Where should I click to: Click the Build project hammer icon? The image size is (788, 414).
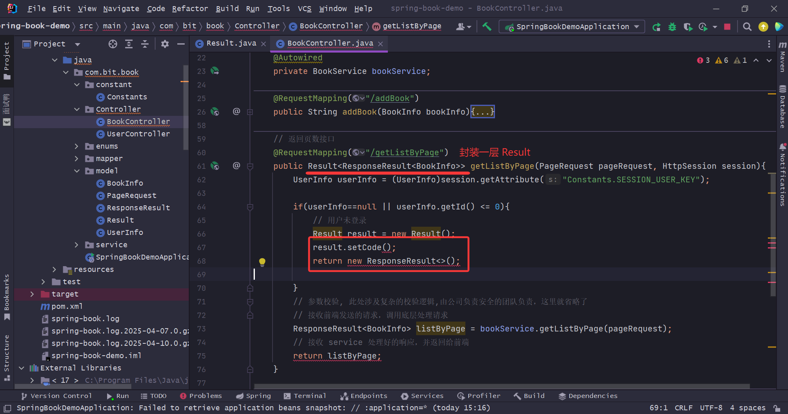[487, 27]
